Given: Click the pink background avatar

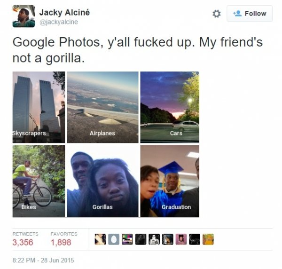Looking at the screenshot, I should pyautogui.click(x=181, y=239).
